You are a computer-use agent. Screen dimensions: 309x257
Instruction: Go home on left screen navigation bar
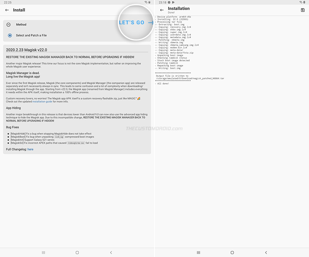tap(77, 252)
